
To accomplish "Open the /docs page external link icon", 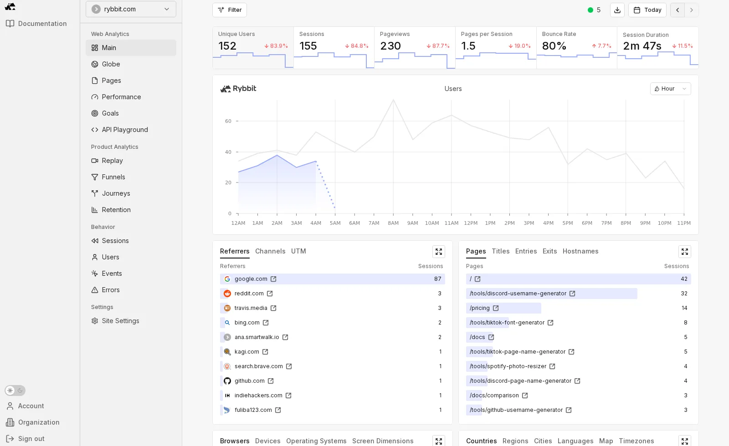I will tap(491, 337).
